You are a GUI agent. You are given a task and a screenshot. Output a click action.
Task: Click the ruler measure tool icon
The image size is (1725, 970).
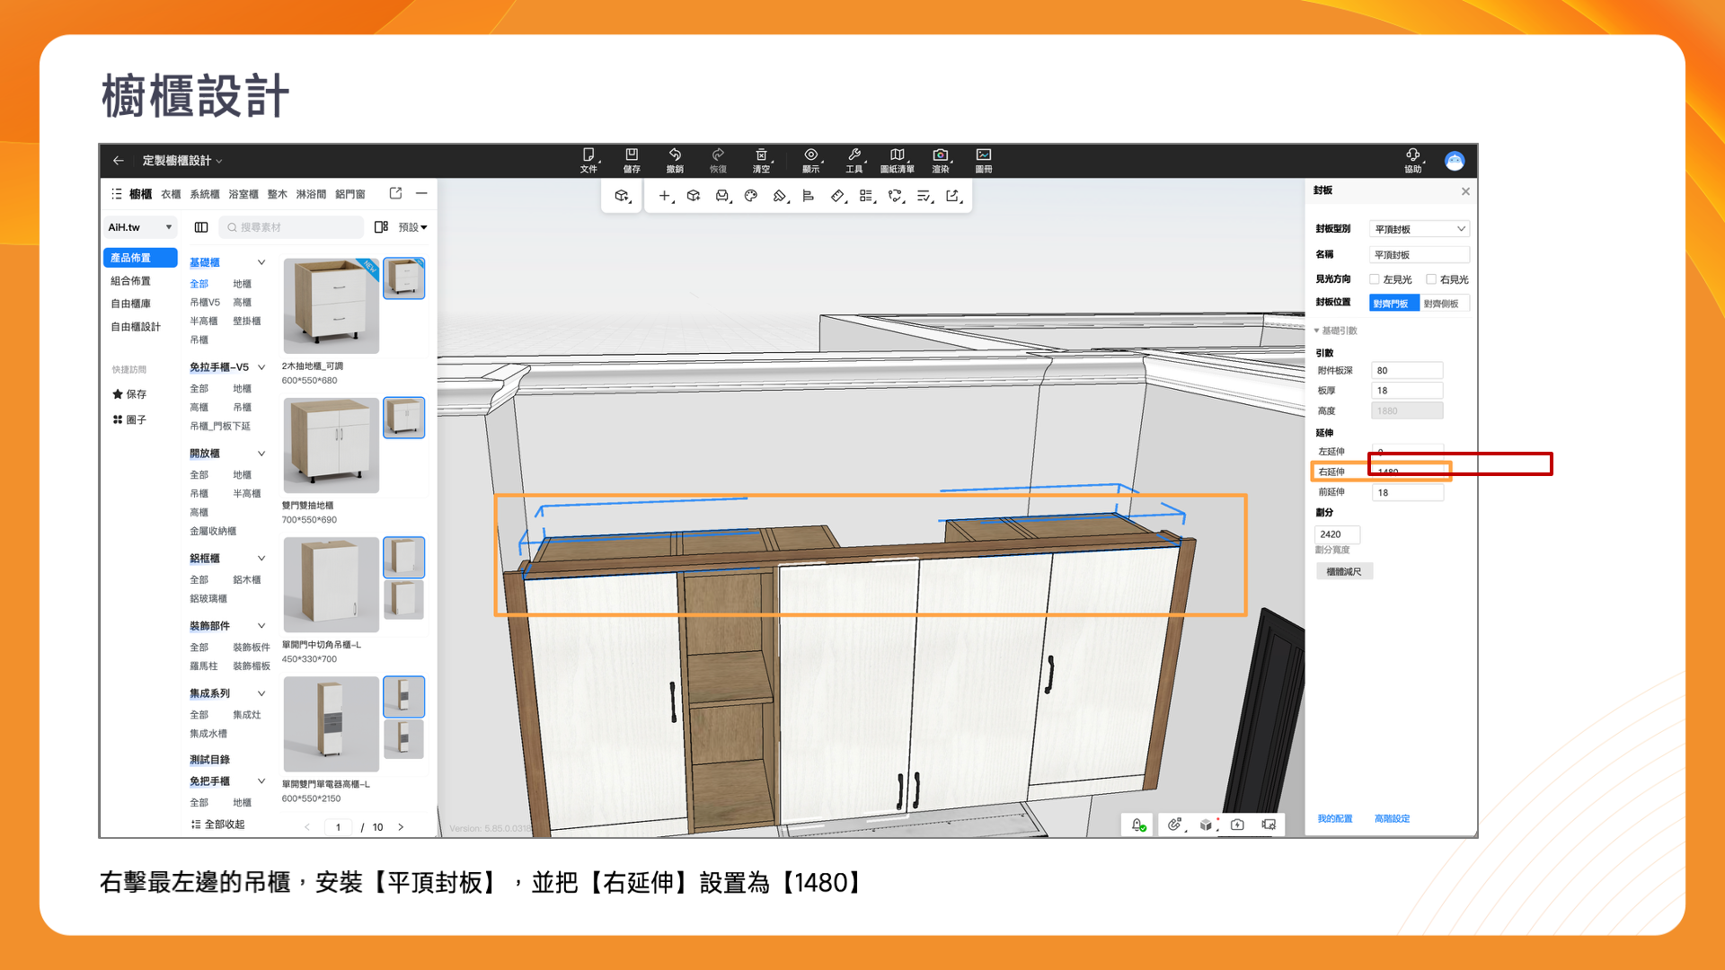pyautogui.click(x=837, y=196)
